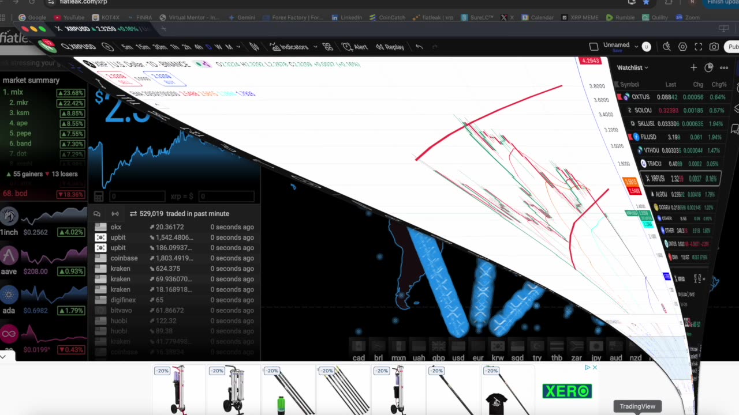The height and width of the screenshot is (415, 739).
Task: Select the D daily timeframe
Action: [x=208, y=47]
